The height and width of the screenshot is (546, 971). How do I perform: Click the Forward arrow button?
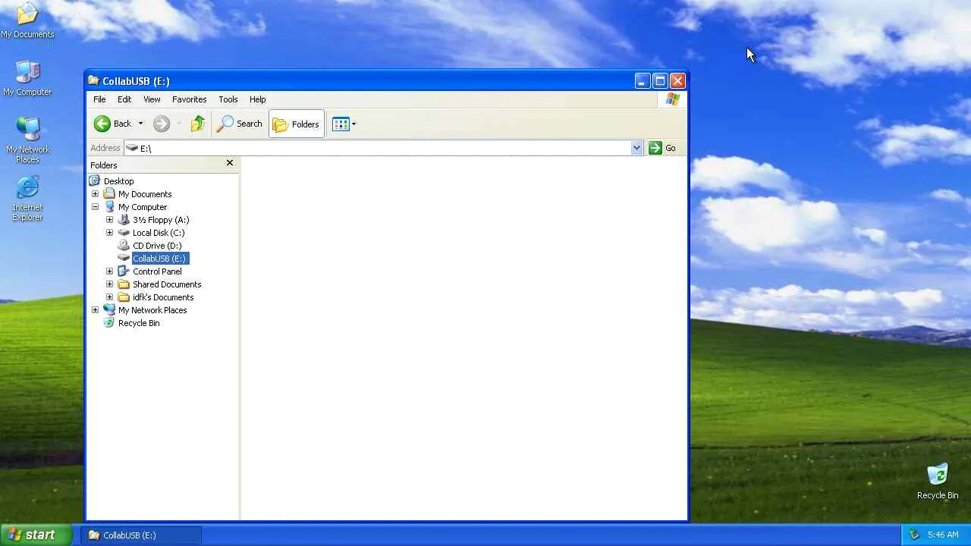click(x=162, y=124)
